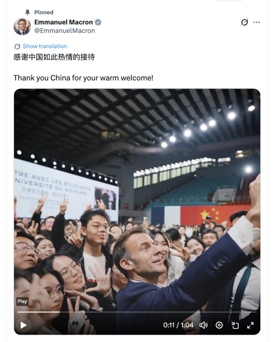Click the Emmanuel Macron display name
This screenshot has width=274, height=342.
pyautogui.click(x=64, y=22)
